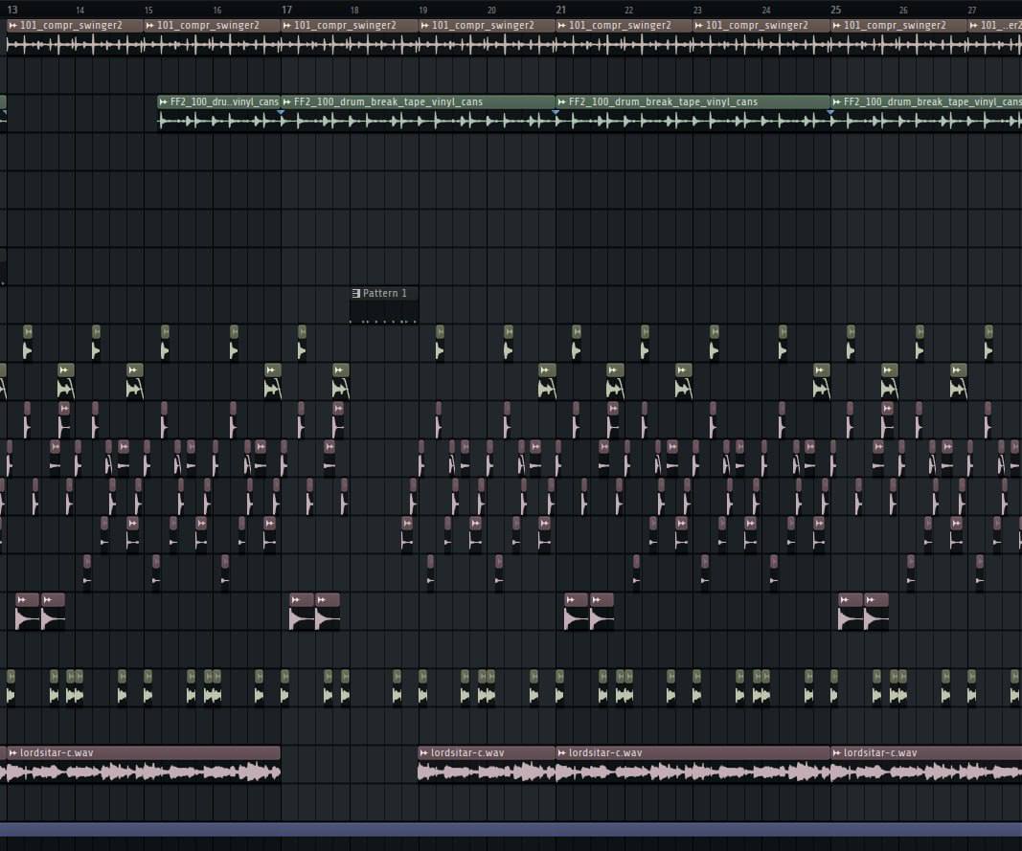Jump to bar 13 on the timeline ruler

[x=12, y=10]
